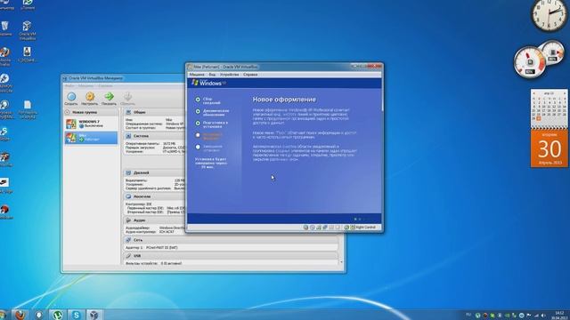570x320 pixels.
Task: Collapse the Аудио details section
Action: coord(128,220)
